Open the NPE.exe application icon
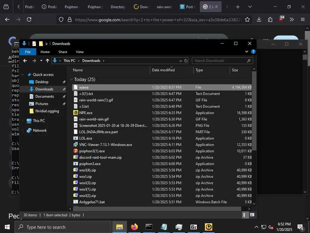Screen dimensions: 310x233 [75, 113]
